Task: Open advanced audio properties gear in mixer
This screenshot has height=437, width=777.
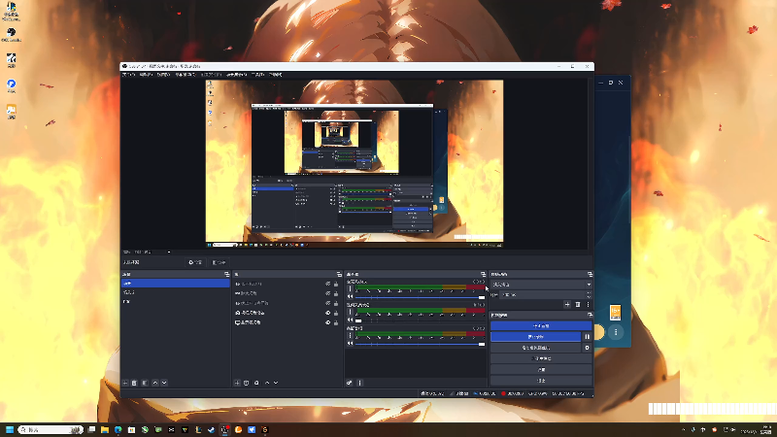Action: pyautogui.click(x=350, y=383)
